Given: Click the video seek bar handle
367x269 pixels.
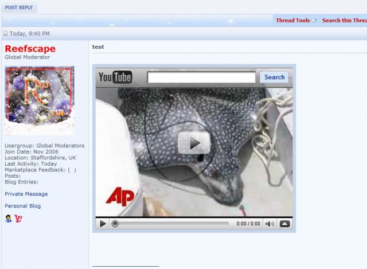Looking at the screenshot, I should (115, 224).
